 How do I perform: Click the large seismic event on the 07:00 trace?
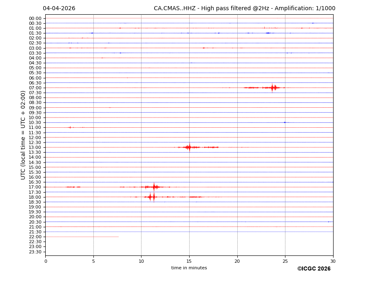pyautogui.click(x=272, y=87)
